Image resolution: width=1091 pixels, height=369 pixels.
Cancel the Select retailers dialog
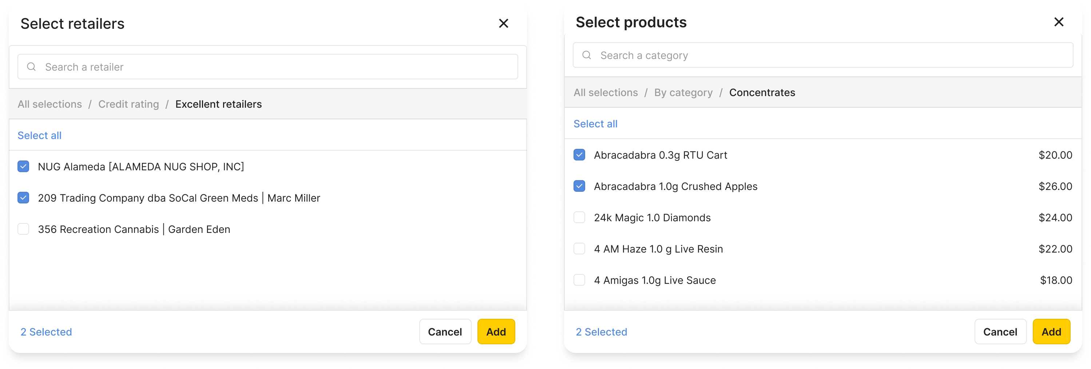pyautogui.click(x=445, y=332)
